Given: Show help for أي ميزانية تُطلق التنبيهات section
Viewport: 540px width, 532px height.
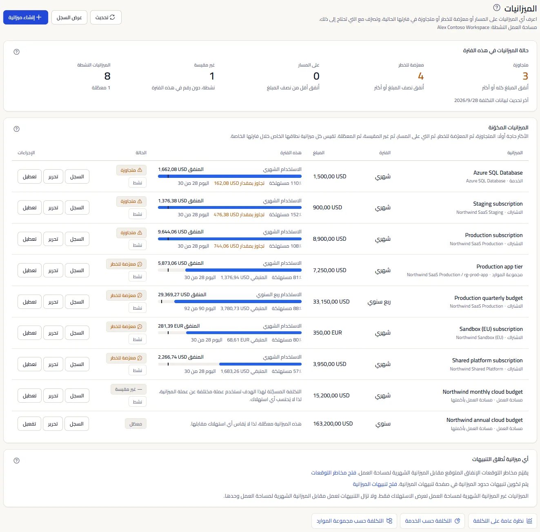Looking at the screenshot, I should [x=17, y=461].
